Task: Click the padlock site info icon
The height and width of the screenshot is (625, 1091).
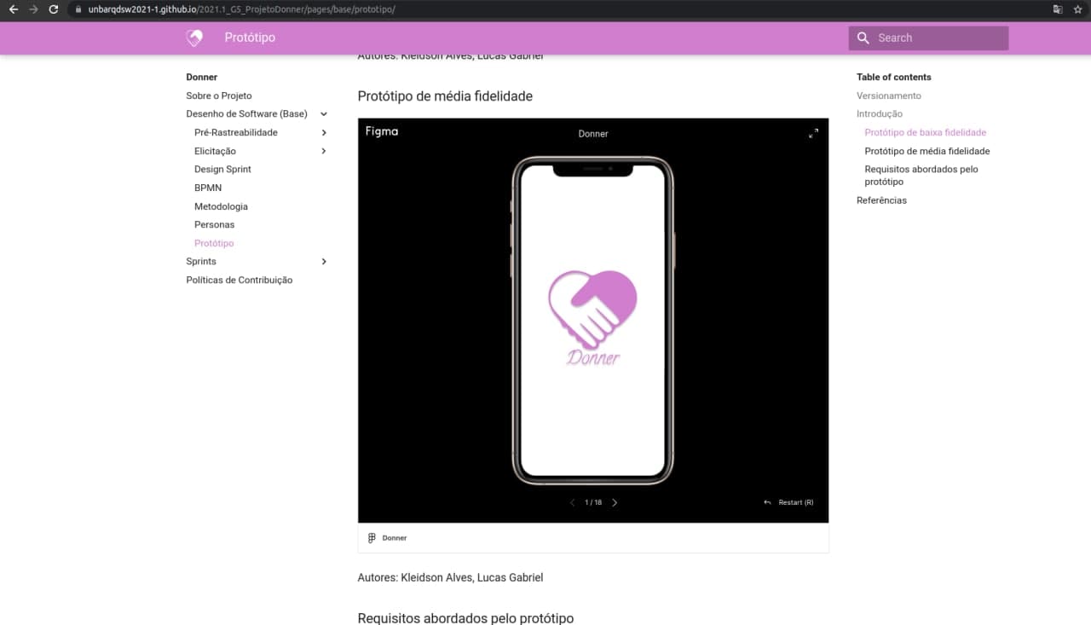Action: click(78, 9)
